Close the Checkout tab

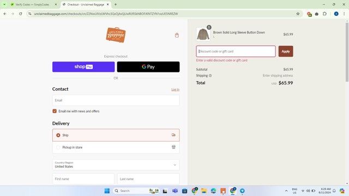108,4
